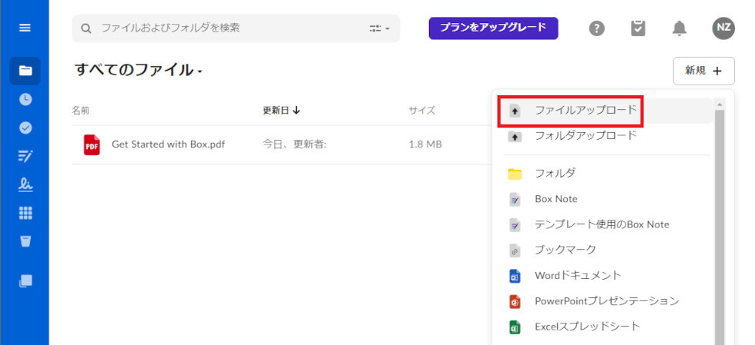
Task: Select ファイルアップロード from the menu
Action: click(586, 110)
